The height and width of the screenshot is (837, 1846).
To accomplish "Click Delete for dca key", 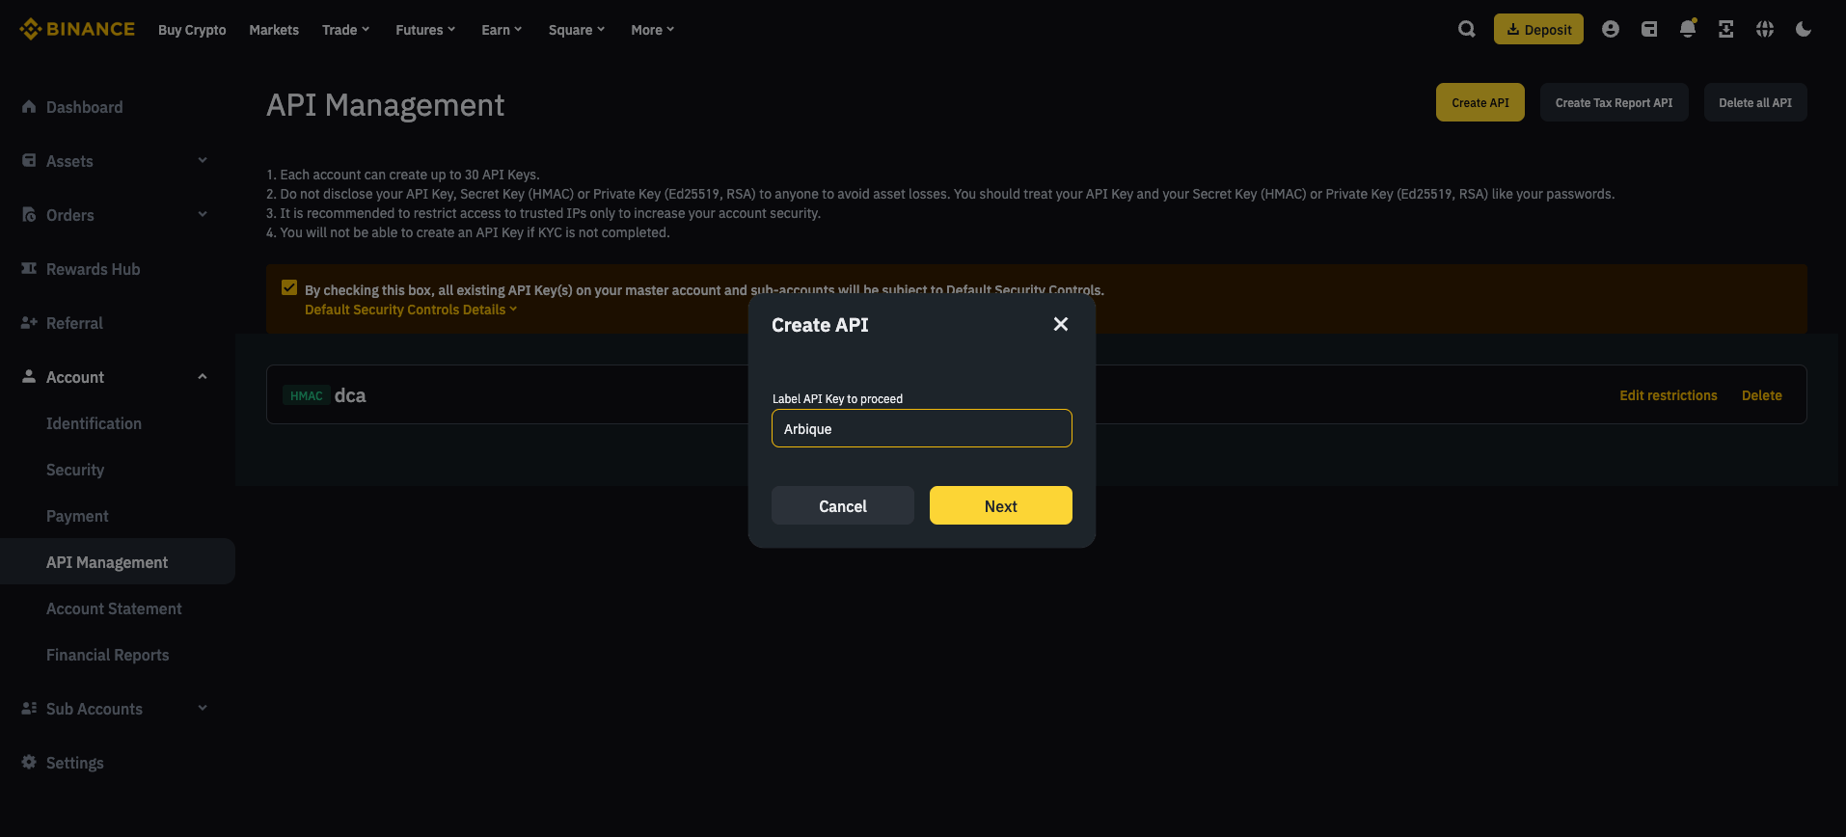I will [1762, 395].
